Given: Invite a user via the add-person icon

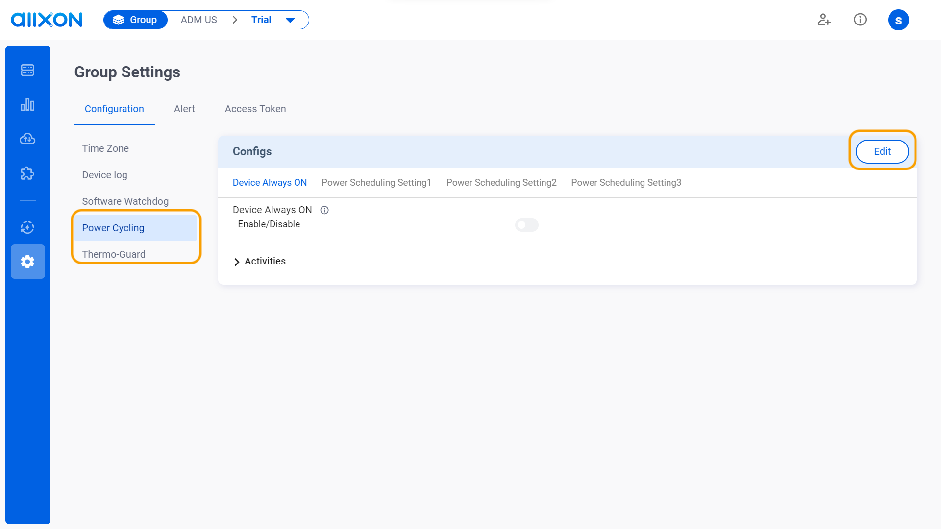Looking at the screenshot, I should click(x=824, y=20).
